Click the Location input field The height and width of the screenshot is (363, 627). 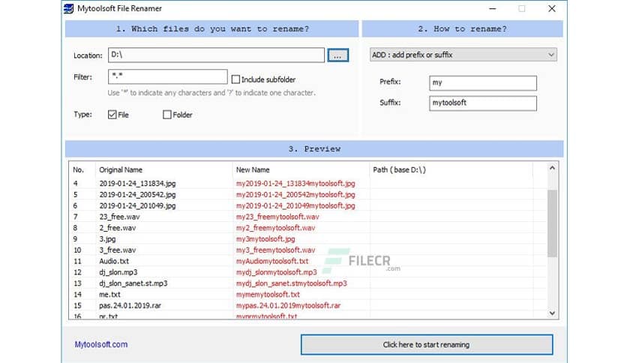click(x=216, y=55)
